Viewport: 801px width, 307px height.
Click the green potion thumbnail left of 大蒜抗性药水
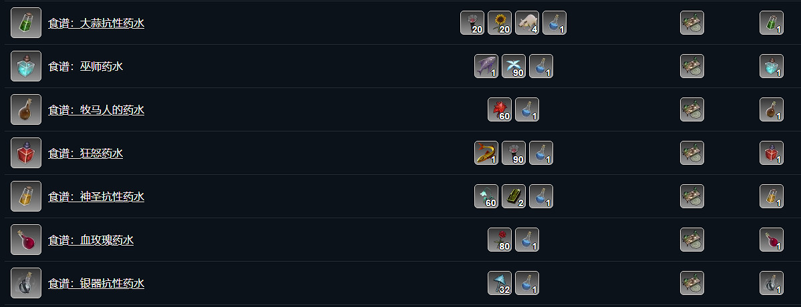point(26,23)
